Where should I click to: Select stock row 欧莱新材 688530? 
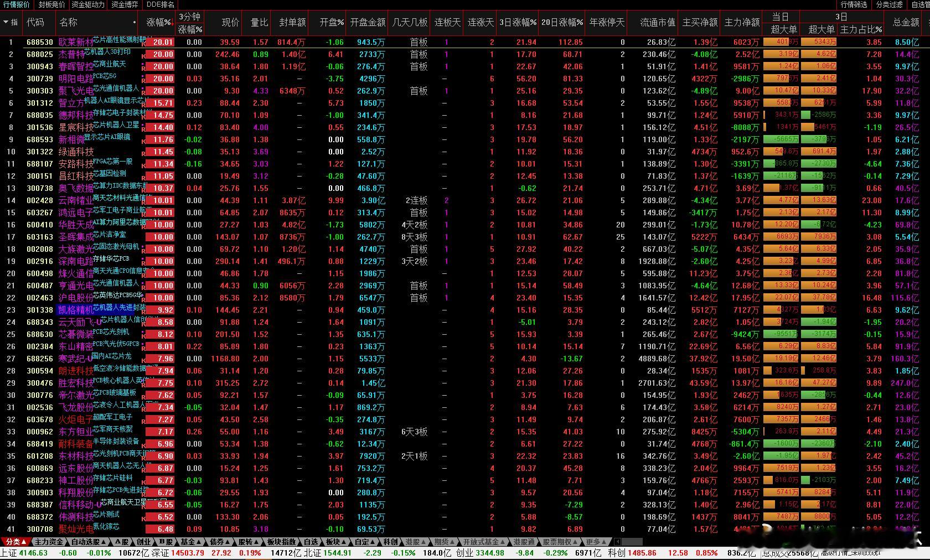point(465,42)
